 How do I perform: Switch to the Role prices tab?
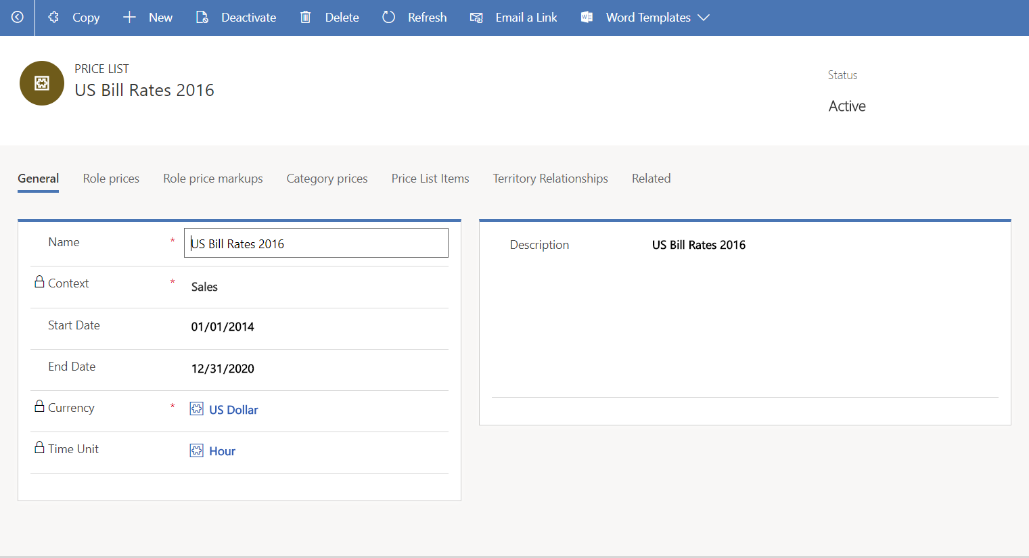111,179
